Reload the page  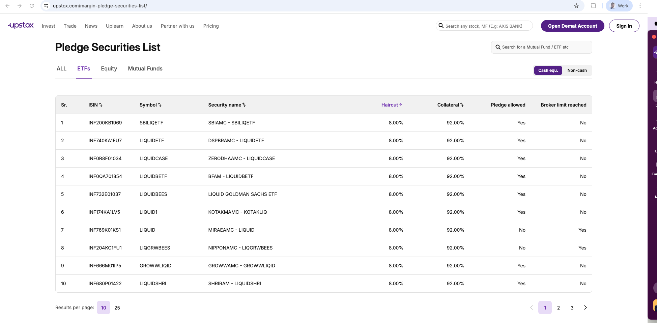pos(32,6)
